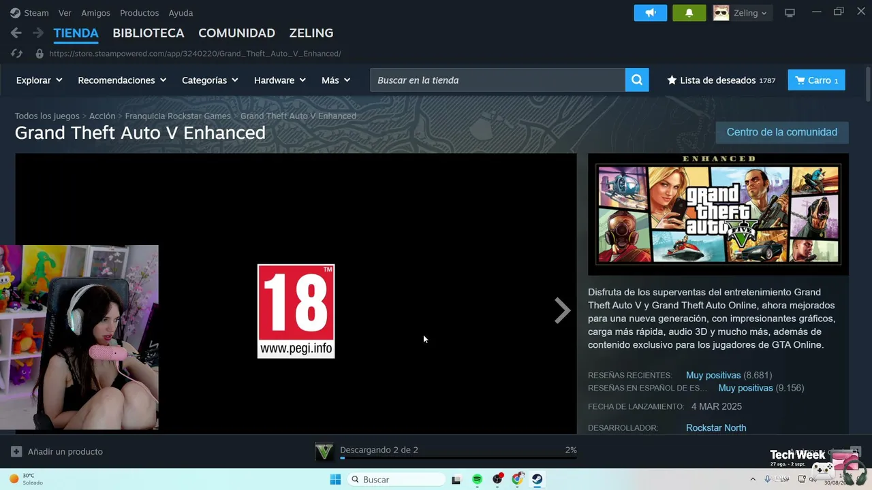Open Spotify from the taskbar
The width and height of the screenshot is (872, 490).
click(x=478, y=479)
